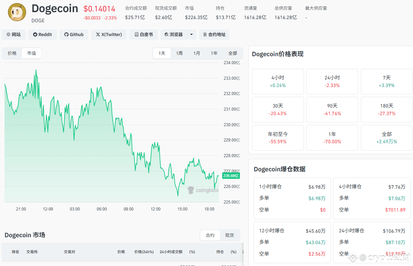This screenshot has height=266, width=413.
Task: Select the 1年 time range
Action: pos(214,53)
